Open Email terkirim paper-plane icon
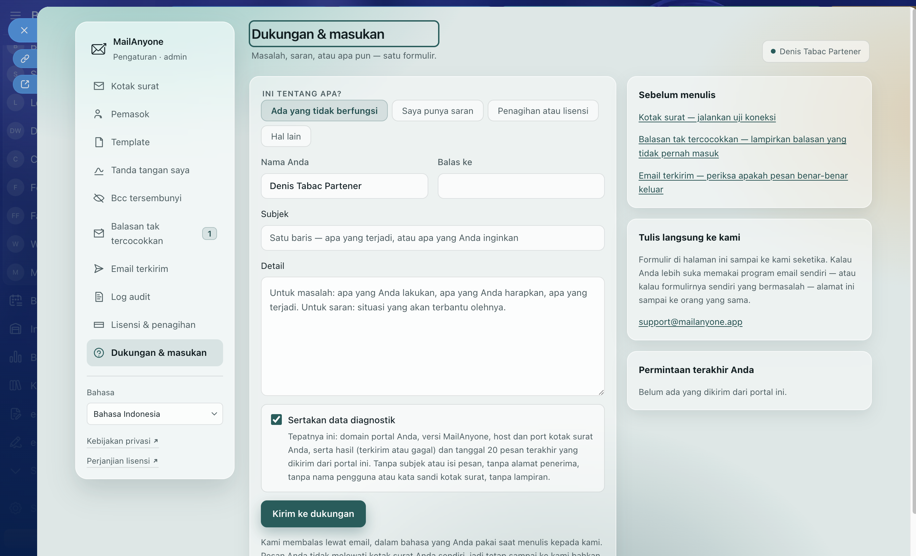Viewport: 916px width, 556px height. 99,269
